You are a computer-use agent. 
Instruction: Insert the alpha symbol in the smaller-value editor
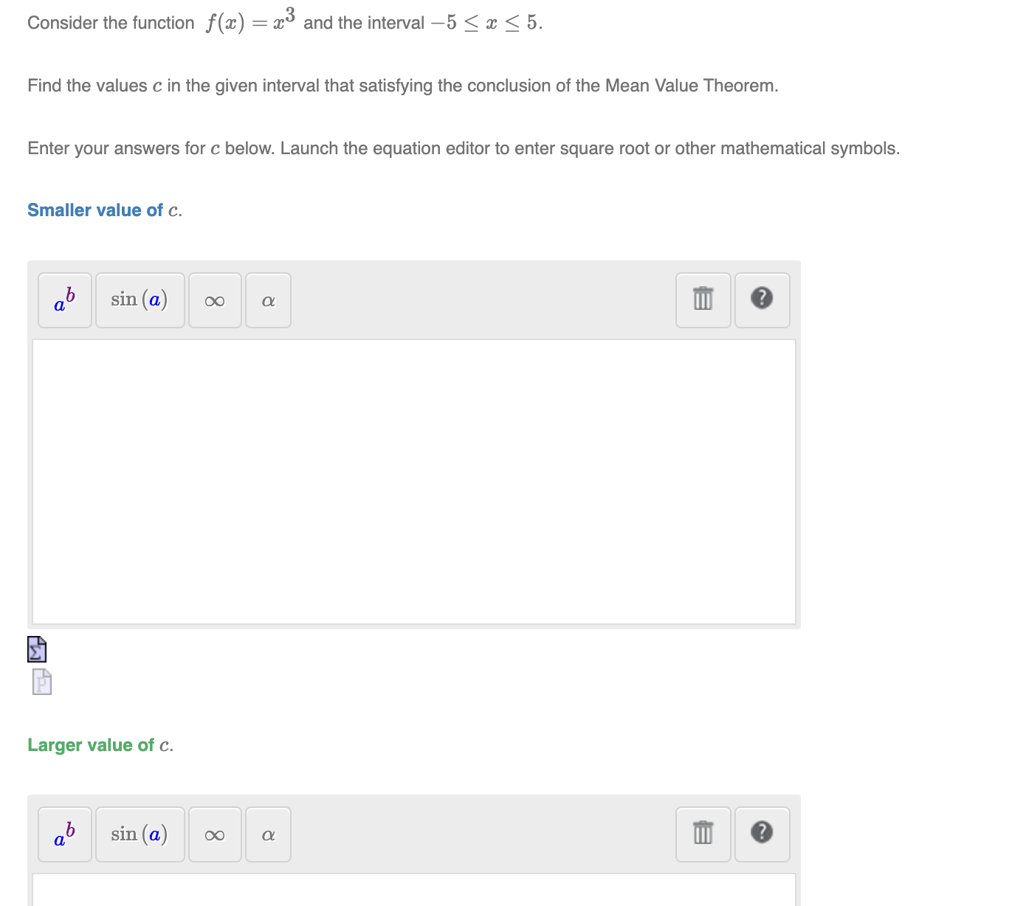point(268,300)
